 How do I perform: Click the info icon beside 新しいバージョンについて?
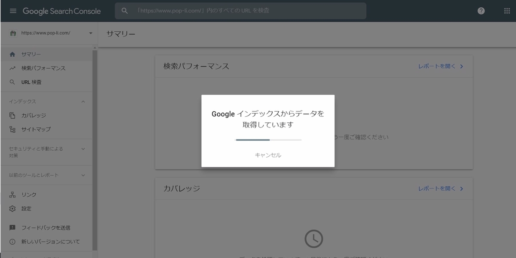12,242
